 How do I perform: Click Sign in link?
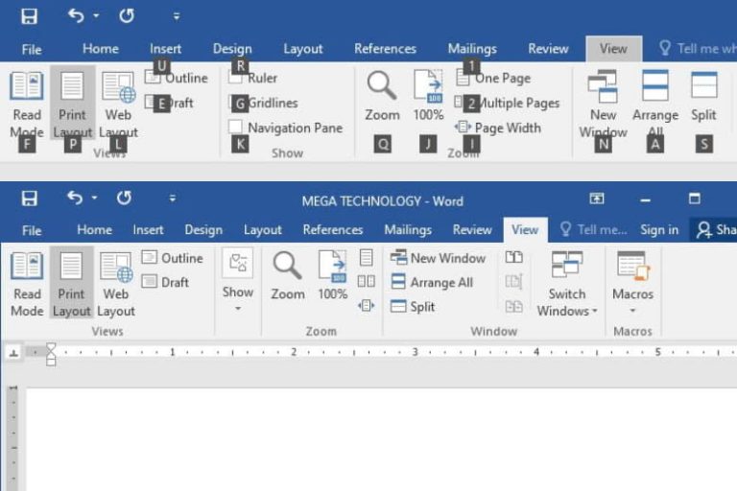pos(659,230)
